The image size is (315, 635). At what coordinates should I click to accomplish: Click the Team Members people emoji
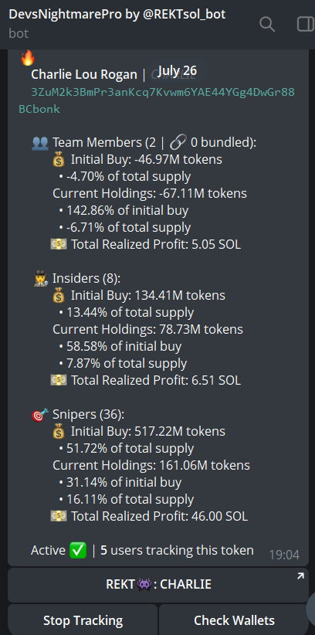39,143
